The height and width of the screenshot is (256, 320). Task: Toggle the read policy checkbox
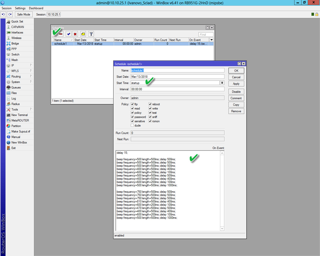[x=132, y=108]
